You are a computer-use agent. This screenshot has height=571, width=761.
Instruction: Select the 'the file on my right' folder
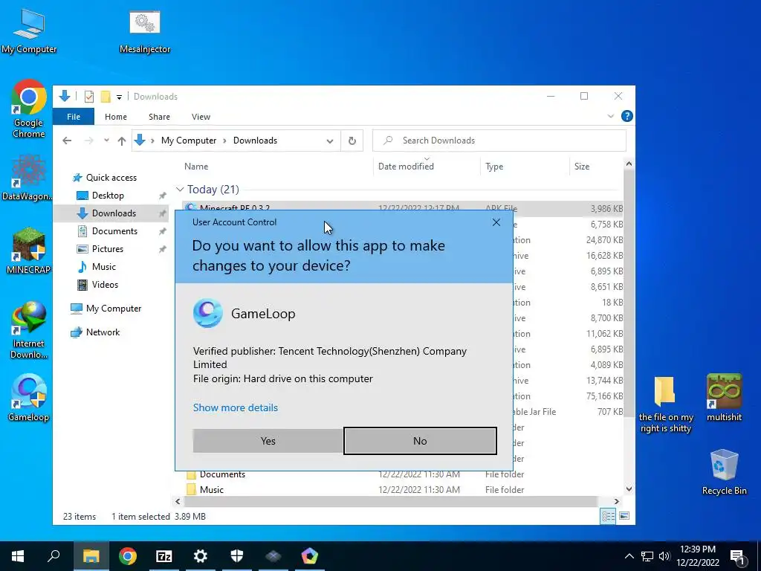[x=665, y=404]
